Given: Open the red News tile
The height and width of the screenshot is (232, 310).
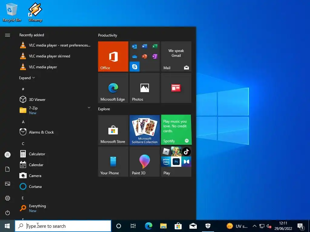Looking at the screenshot, I should pos(176,88).
